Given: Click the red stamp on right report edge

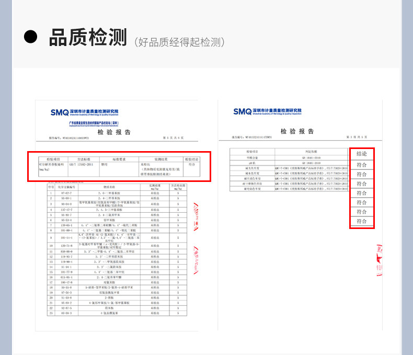Looking at the screenshot, I should [x=377, y=261].
